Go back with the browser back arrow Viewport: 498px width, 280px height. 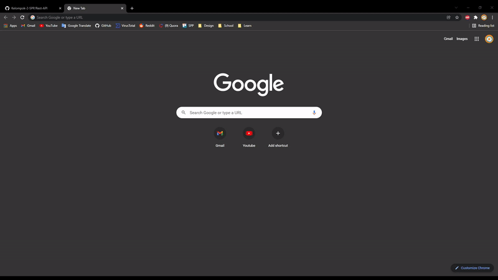6,17
